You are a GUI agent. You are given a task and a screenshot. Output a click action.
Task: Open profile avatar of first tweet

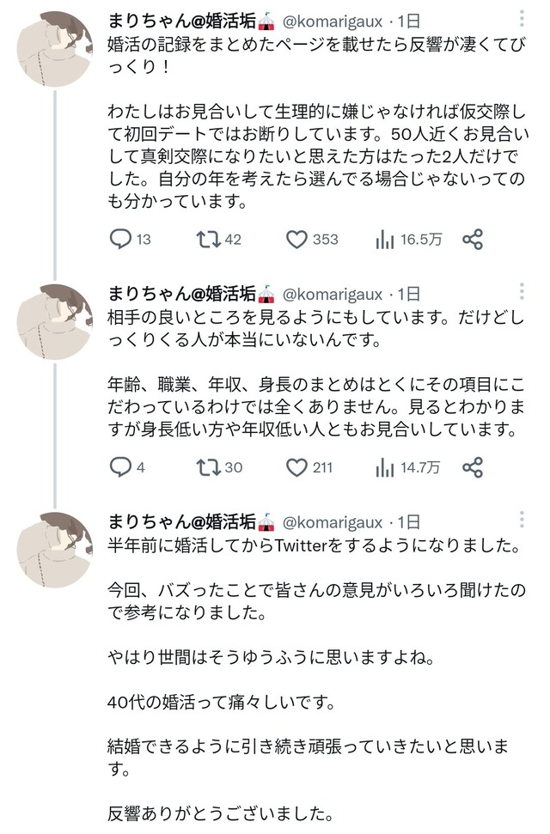55,50
